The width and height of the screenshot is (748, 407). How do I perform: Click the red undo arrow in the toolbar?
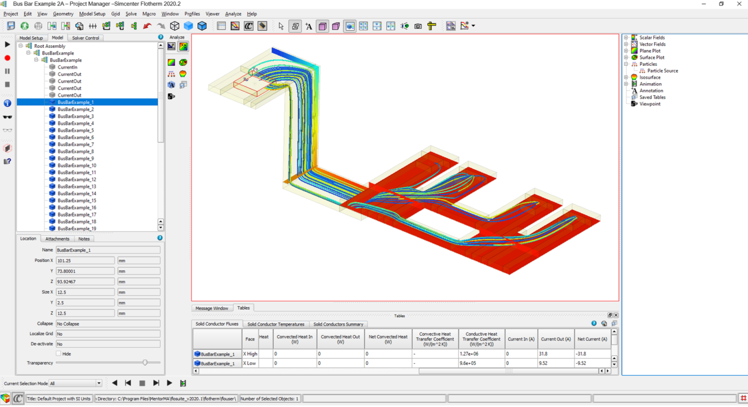(147, 26)
